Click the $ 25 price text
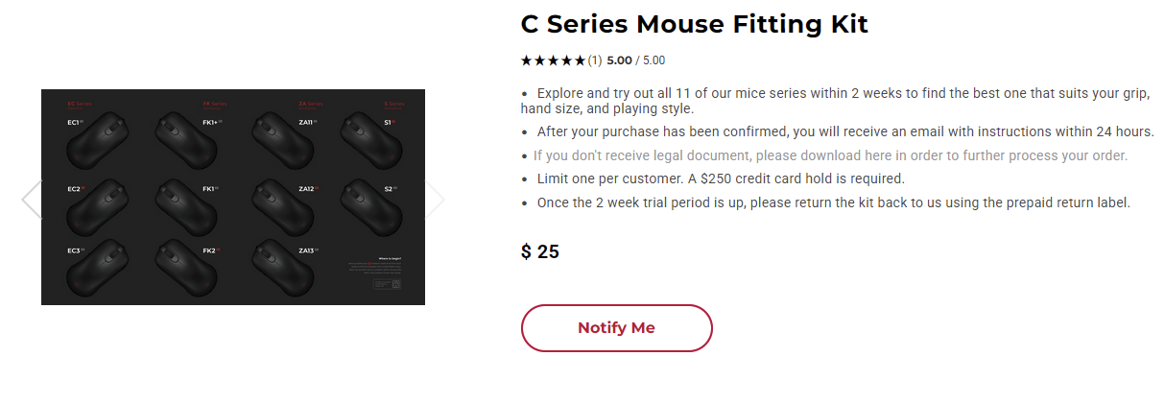Viewport: 1164px width, 404px height. point(540,252)
